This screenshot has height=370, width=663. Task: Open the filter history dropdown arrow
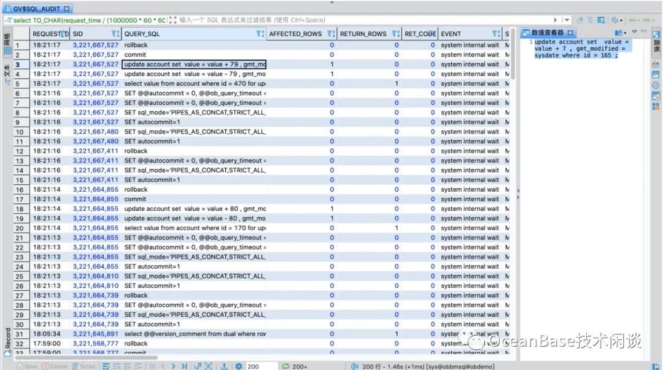pyautogui.click(x=566, y=20)
